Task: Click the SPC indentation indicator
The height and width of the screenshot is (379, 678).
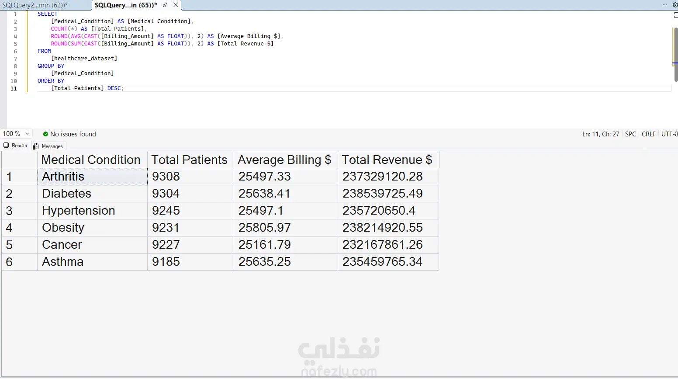Action: pos(630,134)
